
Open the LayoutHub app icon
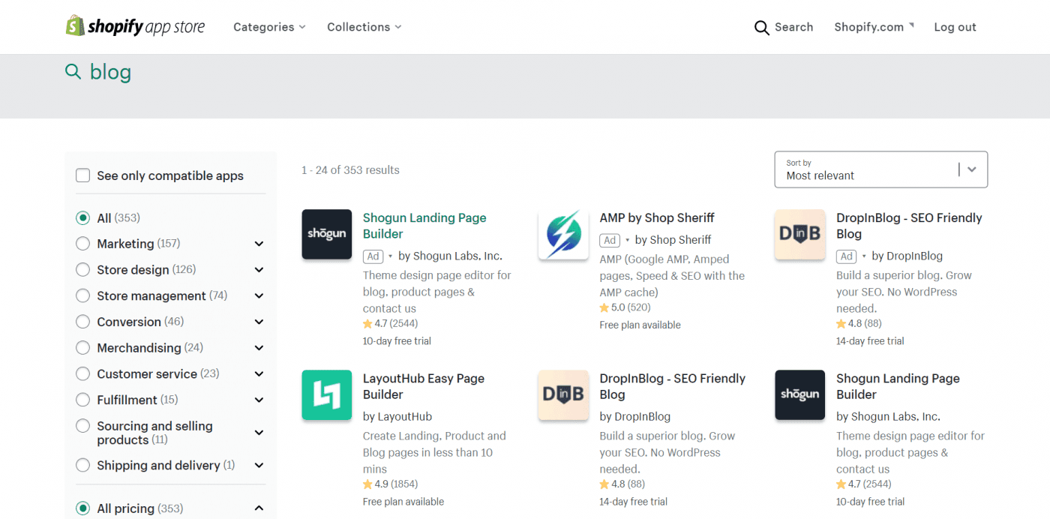click(x=327, y=394)
